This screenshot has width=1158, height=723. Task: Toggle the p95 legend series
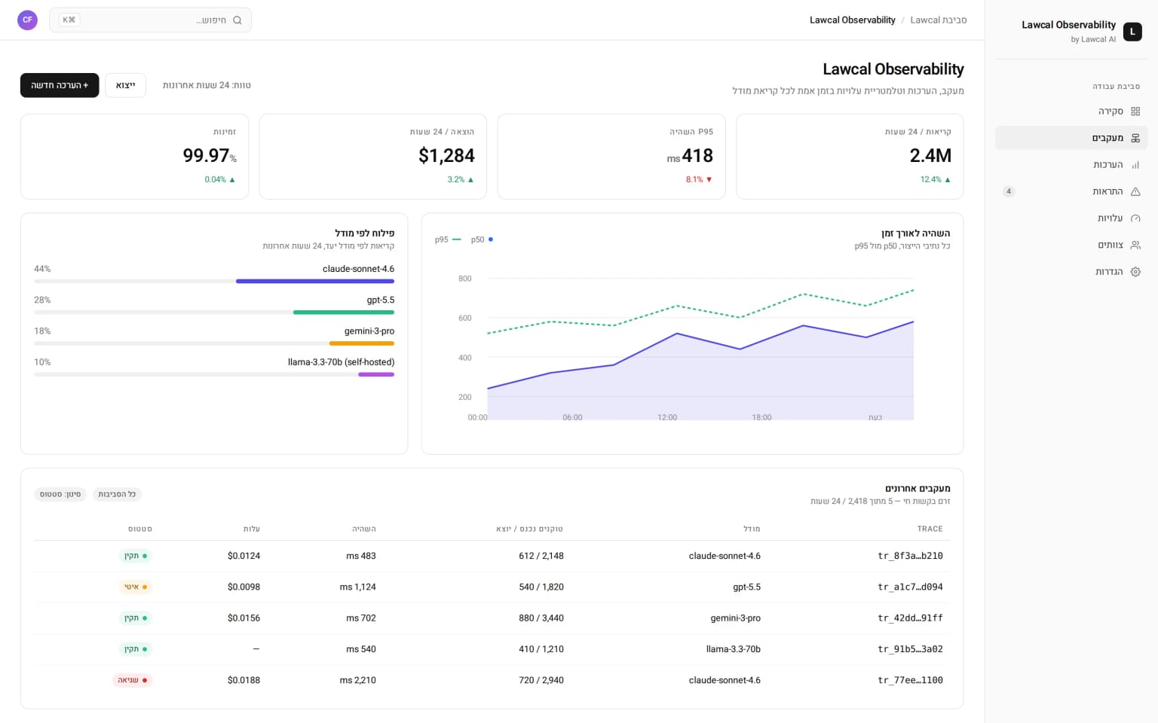tap(448, 239)
